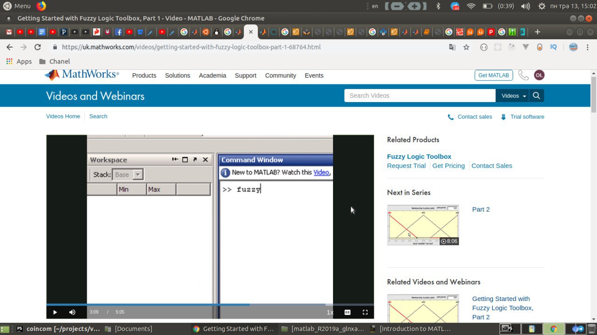Reload the current page
This screenshot has height=335, width=597.
[x=38, y=47]
